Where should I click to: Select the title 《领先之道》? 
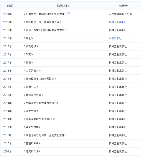tap(31, 111)
